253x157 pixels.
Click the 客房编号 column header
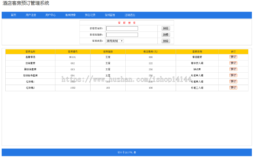73,52
